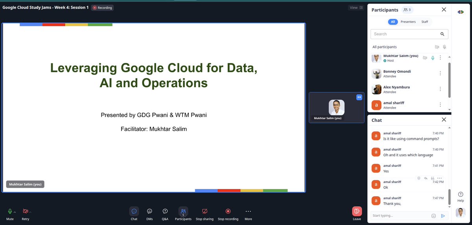
Task: Focus the chat Start typing field
Action: coord(400,216)
